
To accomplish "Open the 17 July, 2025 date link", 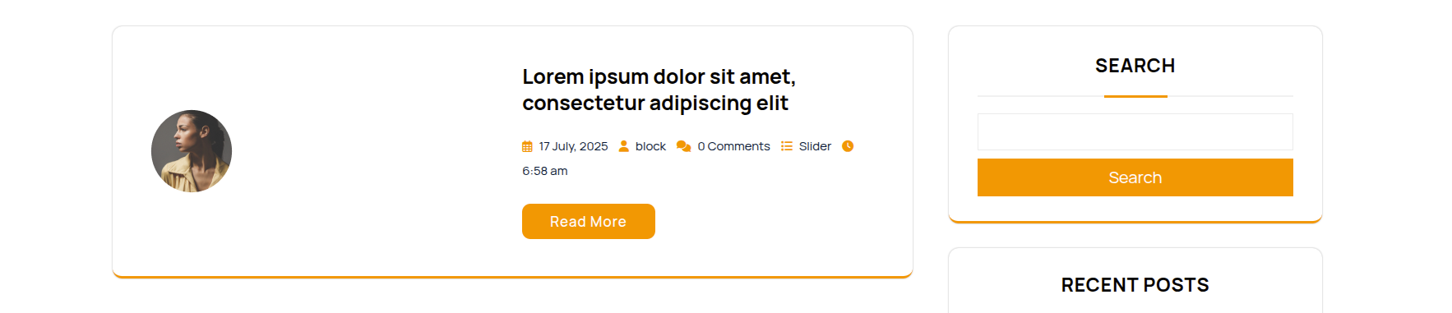I will click(x=573, y=146).
